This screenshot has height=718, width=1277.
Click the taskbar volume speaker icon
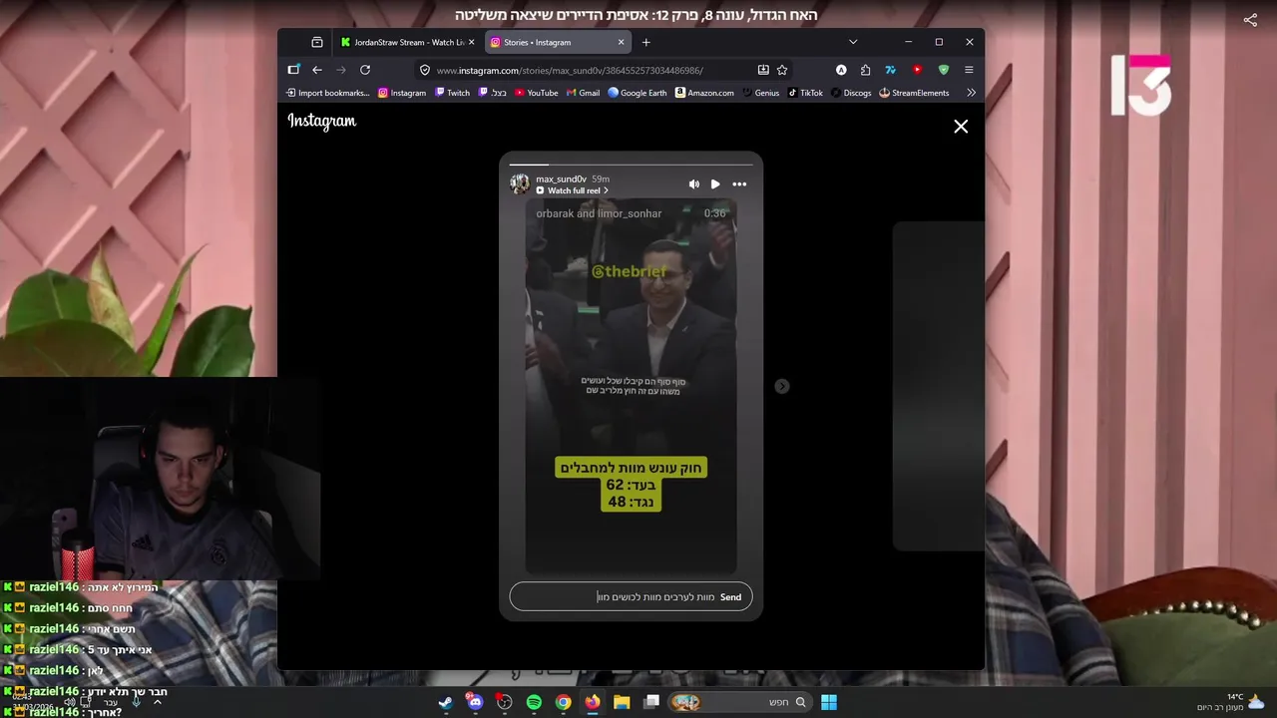[70, 702]
